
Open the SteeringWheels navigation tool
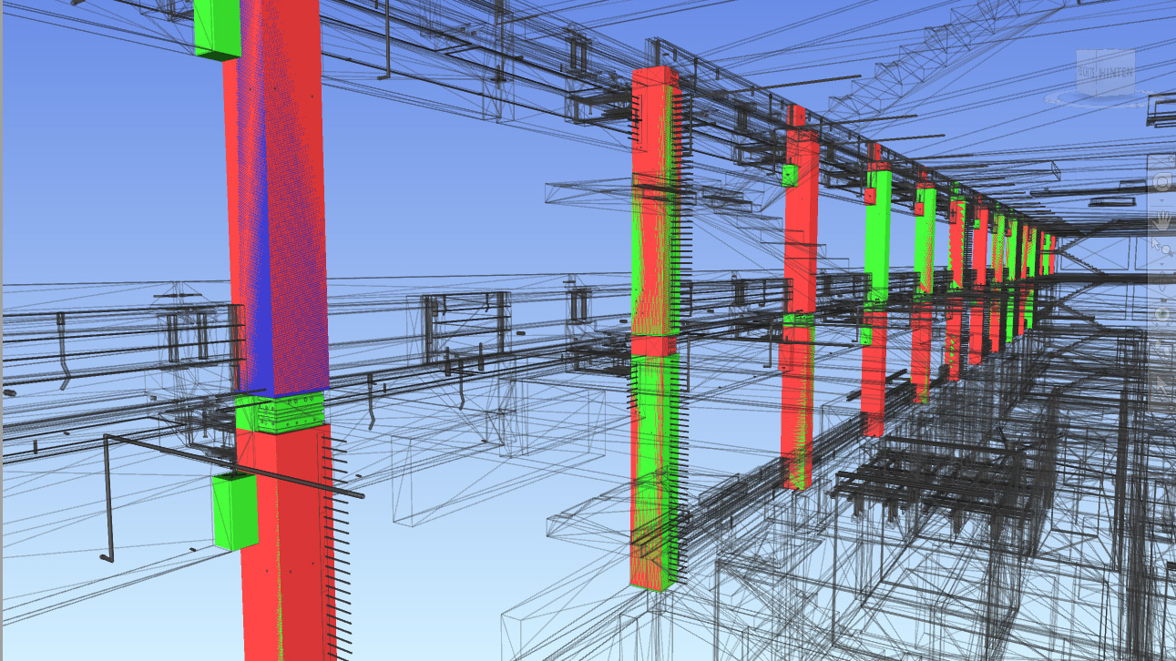click(1161, 180)
